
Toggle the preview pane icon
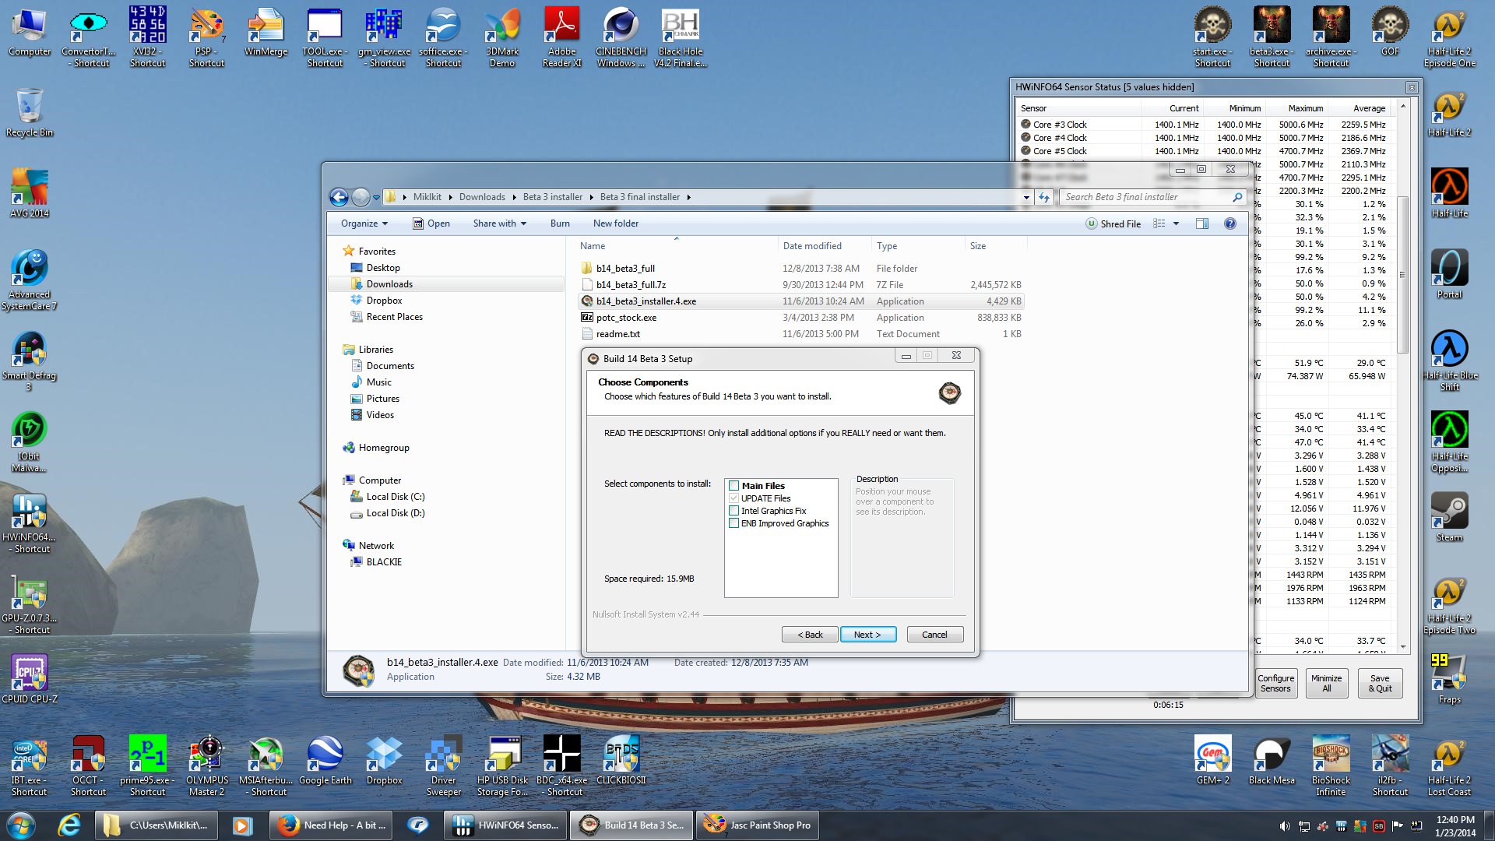pyautogui.click(x=1202, y=223)
